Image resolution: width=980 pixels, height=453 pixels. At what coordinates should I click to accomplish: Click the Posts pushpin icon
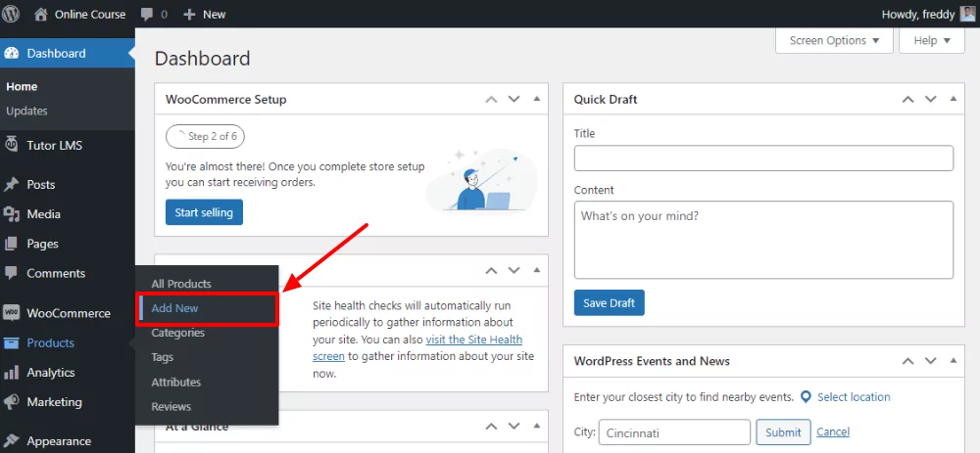11,184
